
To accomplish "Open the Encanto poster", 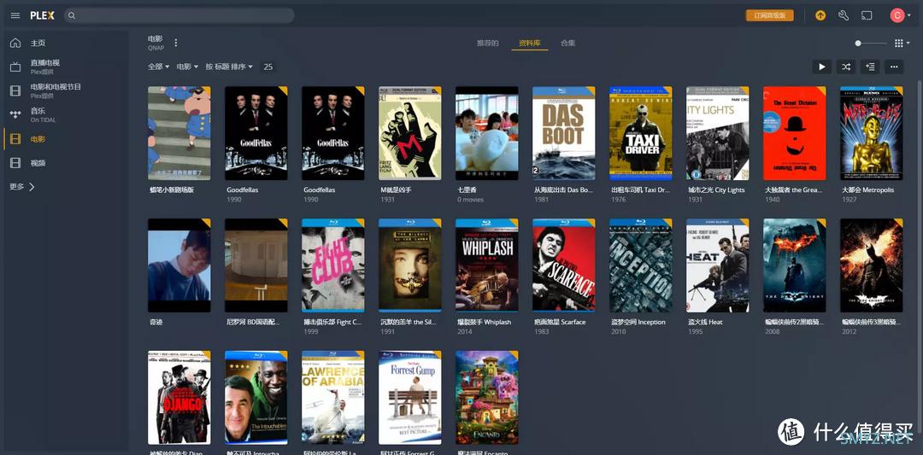I will (487, 398).
